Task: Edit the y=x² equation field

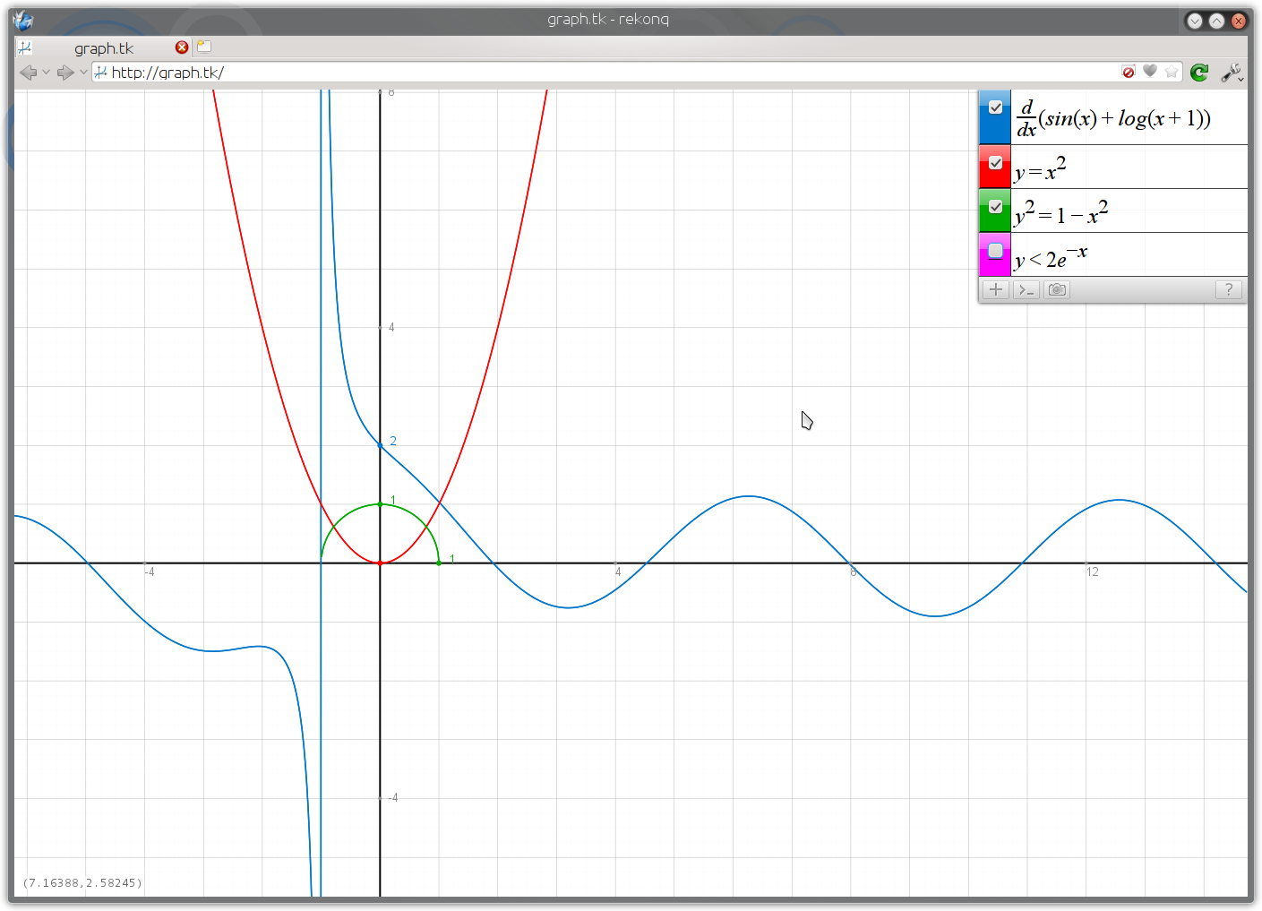Action: click(x=1129, y=168)
